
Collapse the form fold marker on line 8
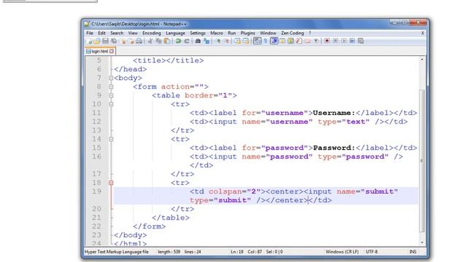pos(111,87)
